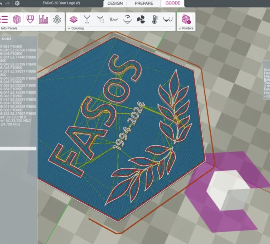This screenshot has width=270, height=244.
Task: Select the speed lines nozzle coloring icon
Action: point(114,19)
